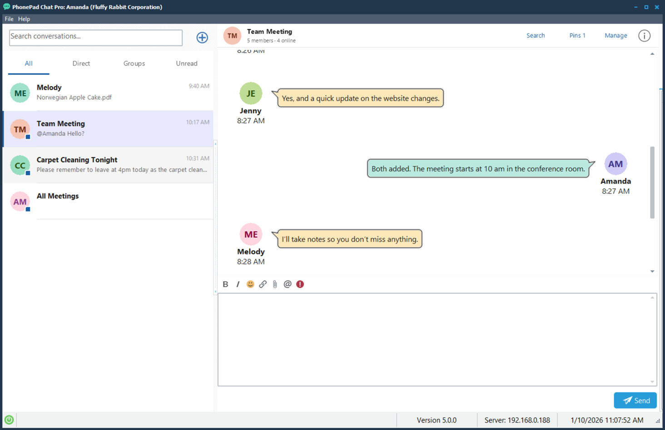The image size is (665, 430).
Task: Insert a hyperlink via link icon
Action: (263, 284)
